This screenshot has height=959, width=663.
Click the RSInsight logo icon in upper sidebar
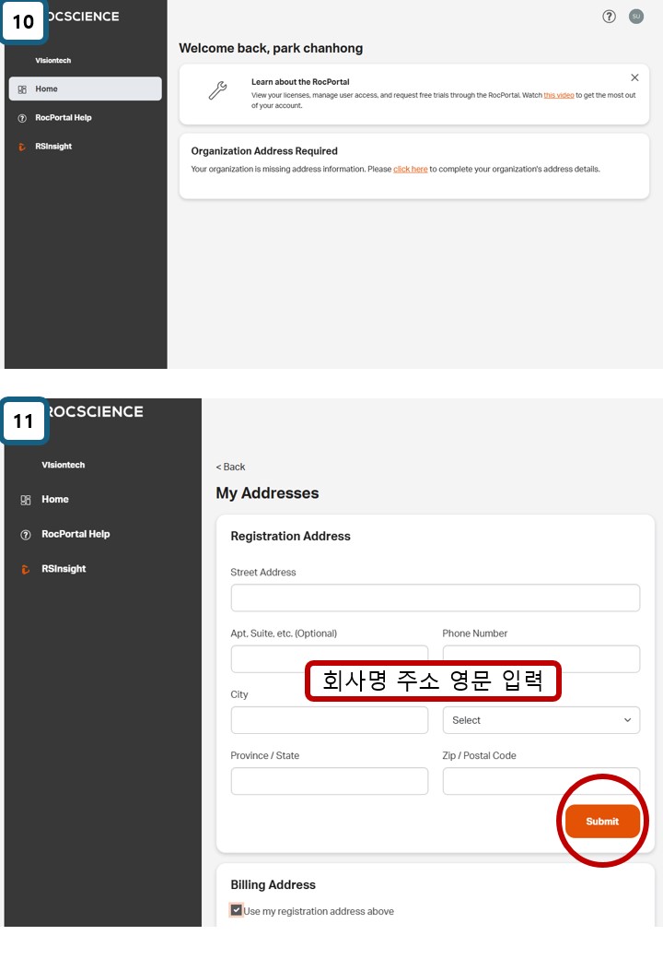[x=23, y=147]
